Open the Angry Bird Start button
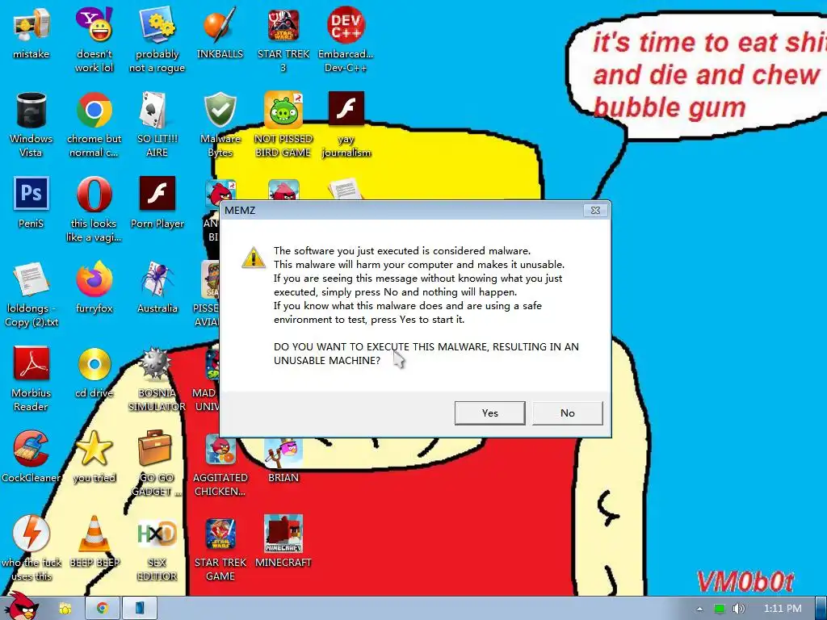This screenshot has height=620, width=827. click(23, 606)
